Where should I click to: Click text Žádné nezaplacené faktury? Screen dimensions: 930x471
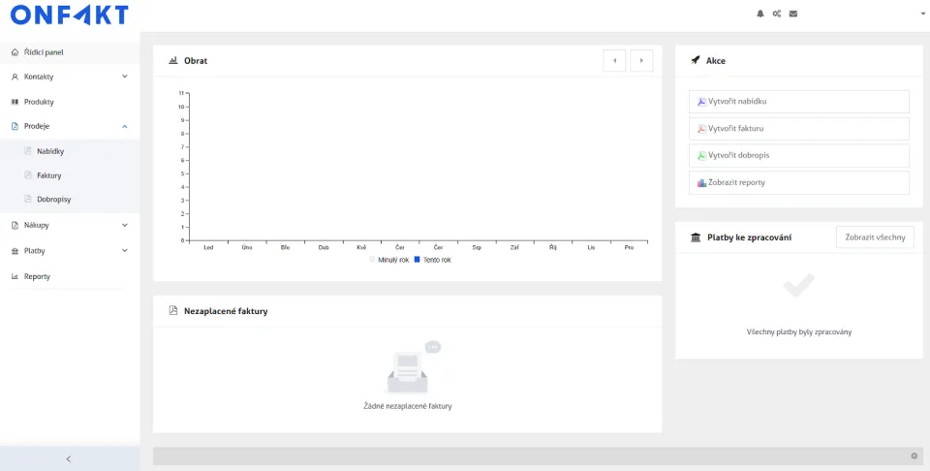coord(408,406)
